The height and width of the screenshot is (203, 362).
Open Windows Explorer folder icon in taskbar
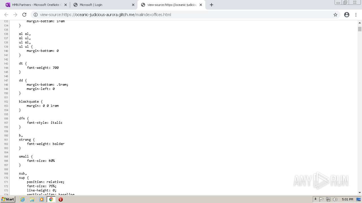(32, 199)
